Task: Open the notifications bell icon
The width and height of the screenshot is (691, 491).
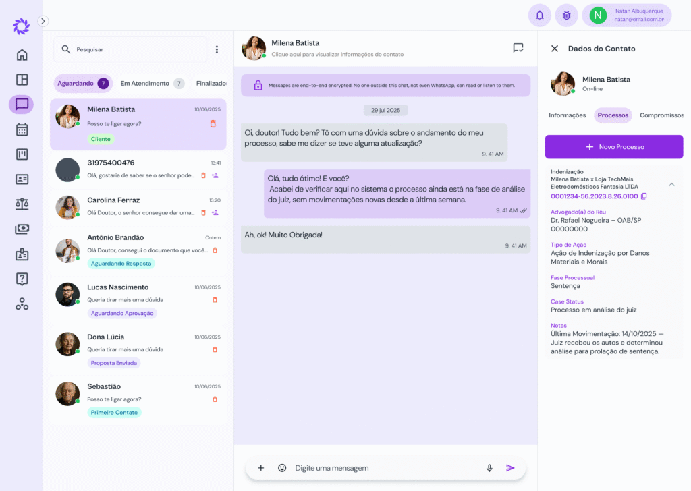Action: coord(539,15)
